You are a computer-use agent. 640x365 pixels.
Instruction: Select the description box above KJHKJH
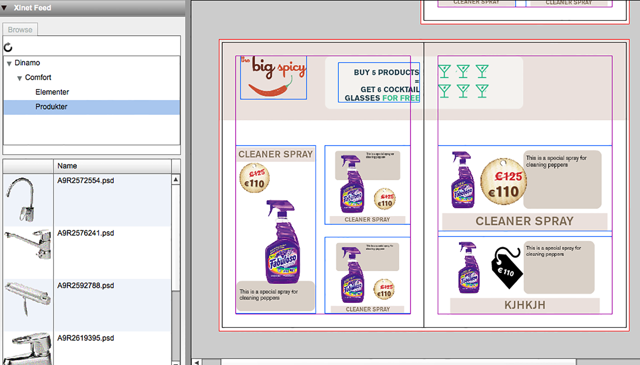click(559, 267)
